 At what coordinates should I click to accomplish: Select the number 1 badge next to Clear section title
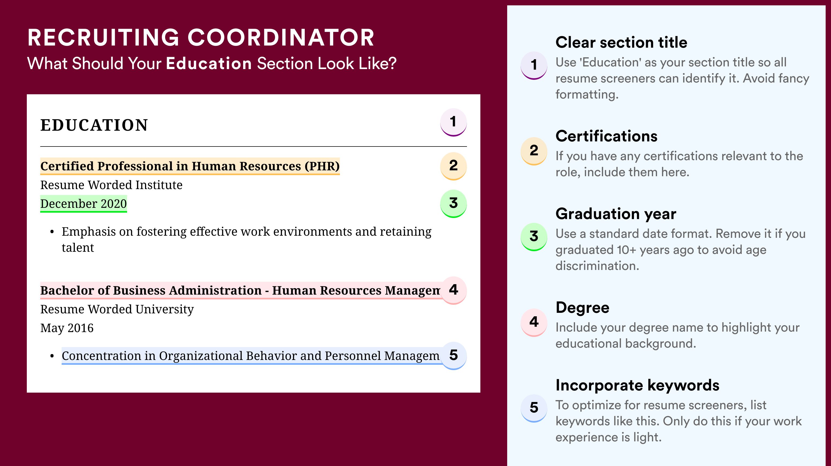click(x=534, y=65)
